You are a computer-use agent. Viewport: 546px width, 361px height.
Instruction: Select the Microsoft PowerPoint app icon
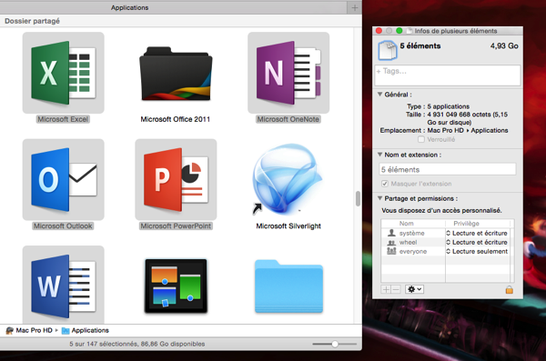pos(176,180)
